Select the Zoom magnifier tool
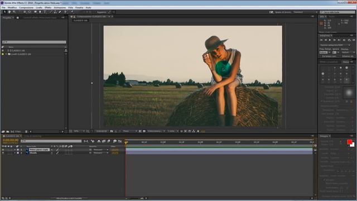This screenshot has width=357, height=201. point(14,12)
